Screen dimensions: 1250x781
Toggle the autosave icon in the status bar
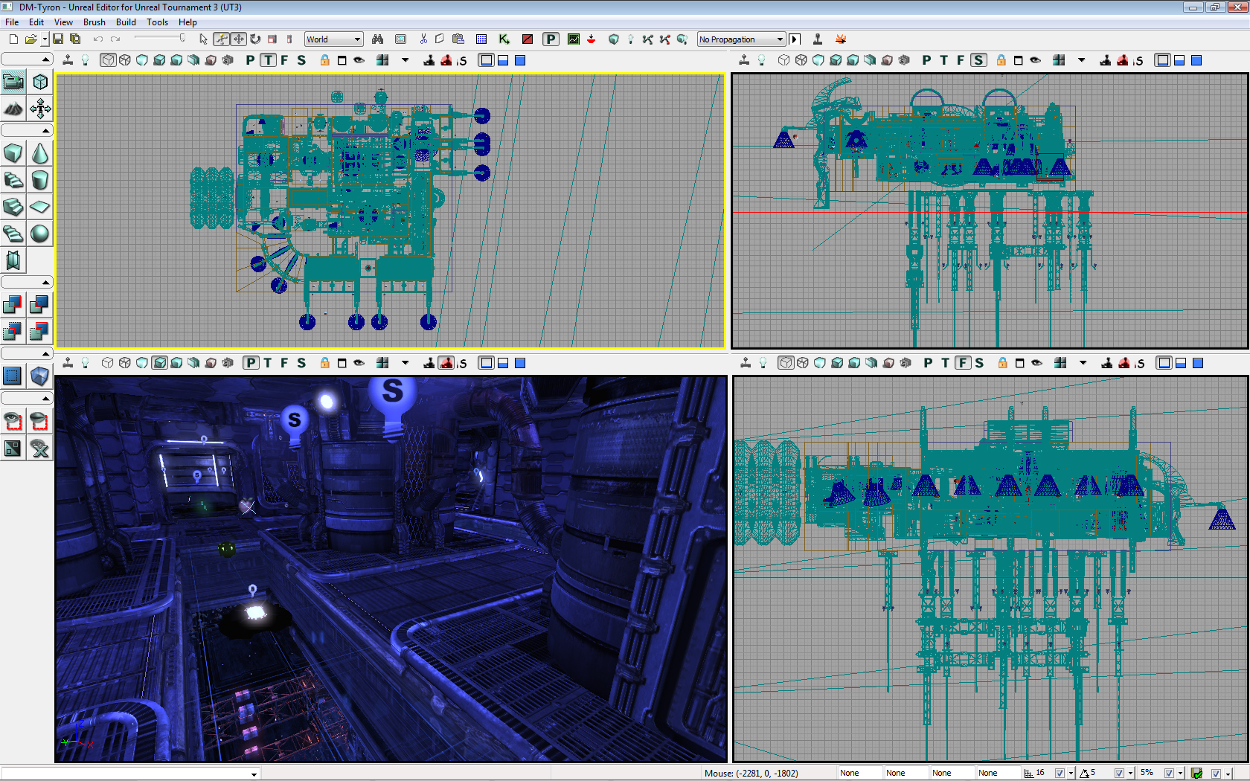(1196, 773)
